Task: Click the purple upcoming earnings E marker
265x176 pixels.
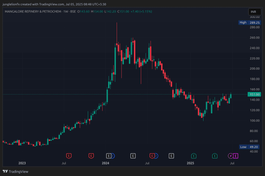Action: [236, 156]
